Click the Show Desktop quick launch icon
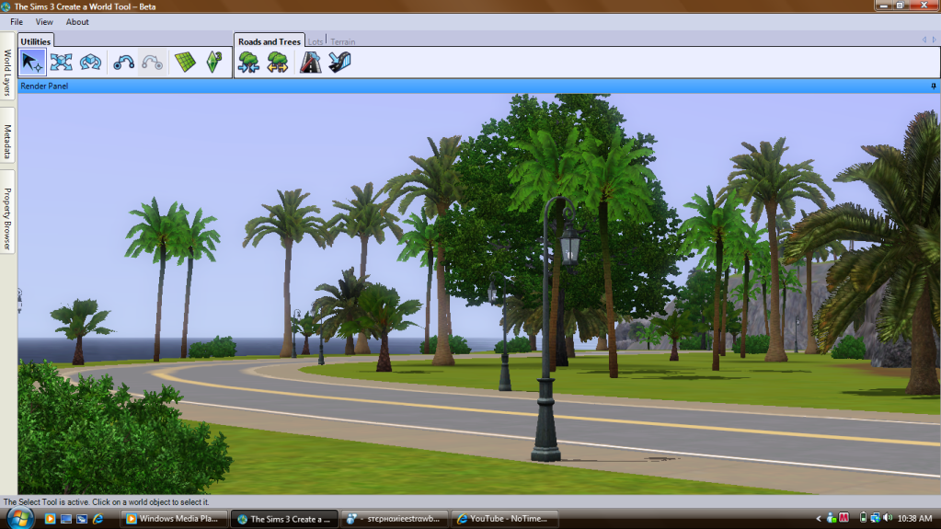The width and height of the screenshot is (941, 529). click(66, 519)
